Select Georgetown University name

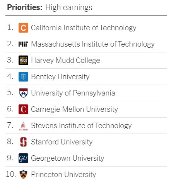[68, 158]
